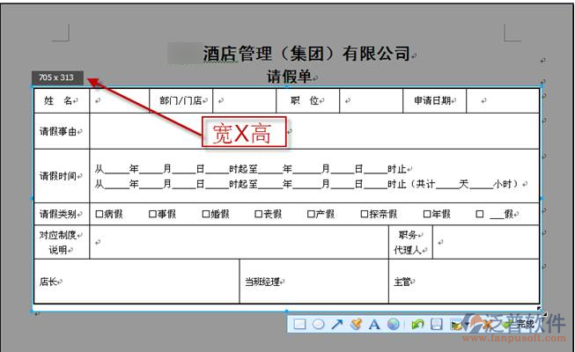Select the arrow drawing tool
The width and height of the screenshot is (575, 352).
click(x=336, y=324)
